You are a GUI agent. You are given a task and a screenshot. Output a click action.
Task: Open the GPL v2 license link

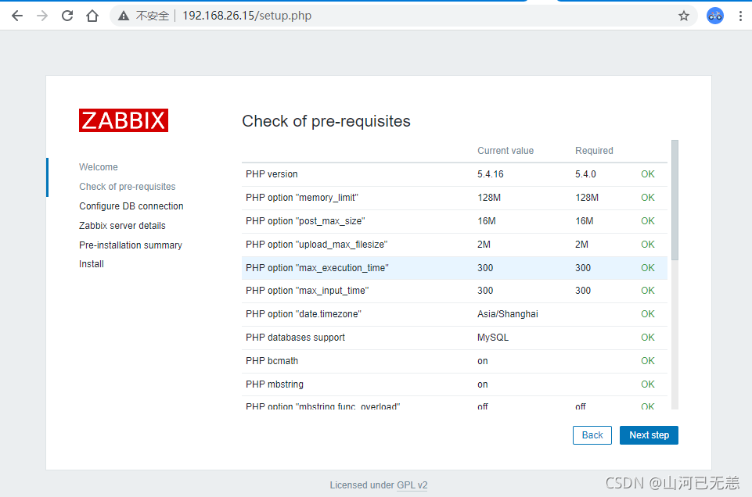pyautogui.click(x=412, y=485)
